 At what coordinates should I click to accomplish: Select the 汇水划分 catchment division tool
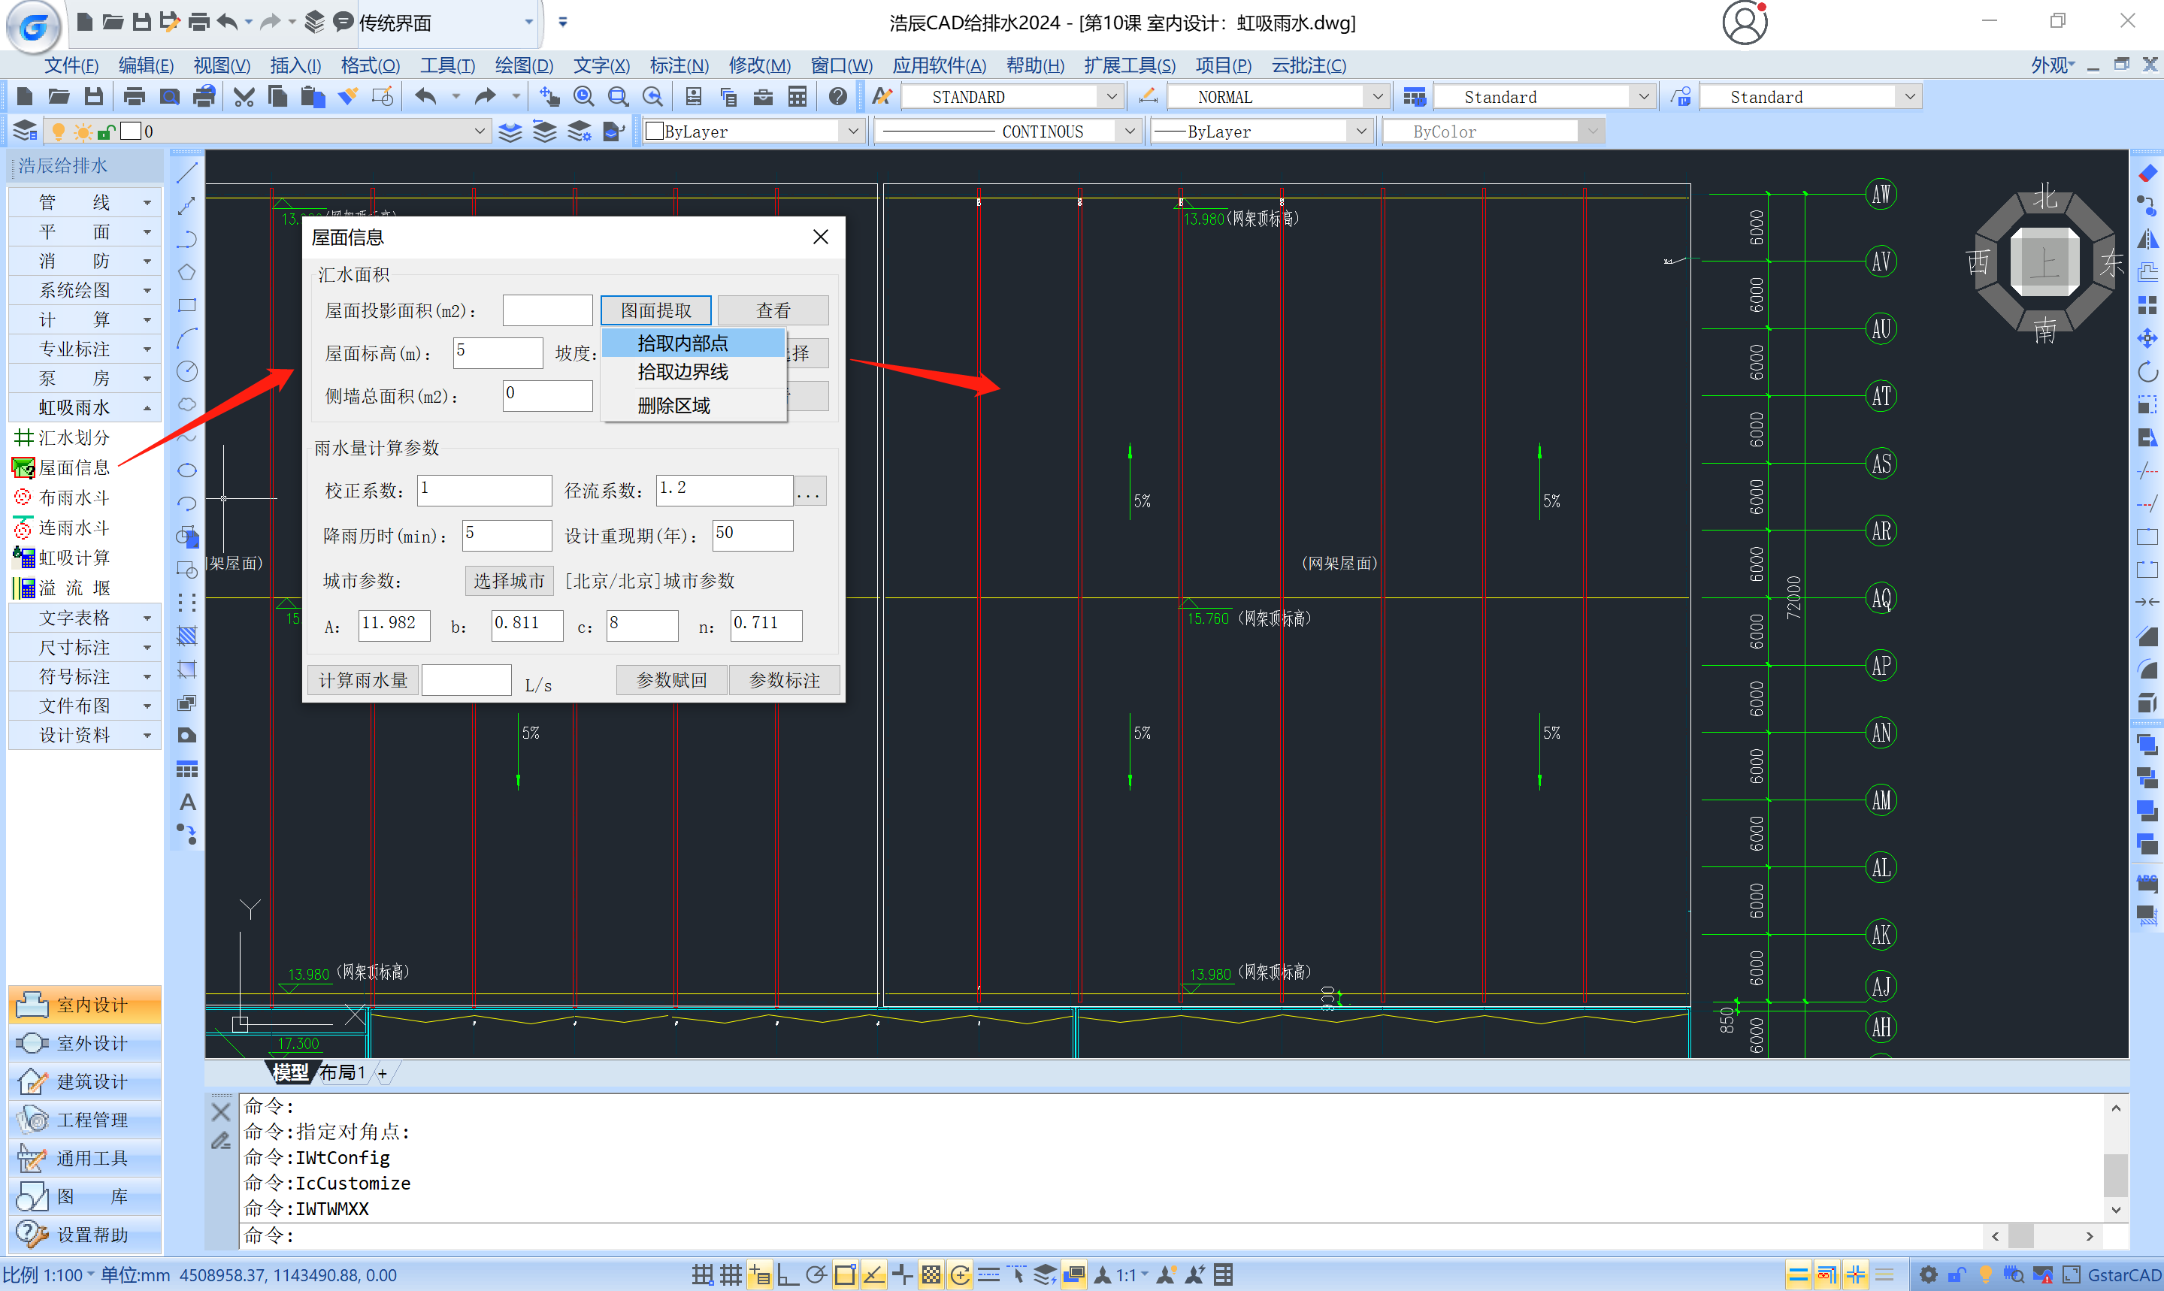(x=73, y=437)
